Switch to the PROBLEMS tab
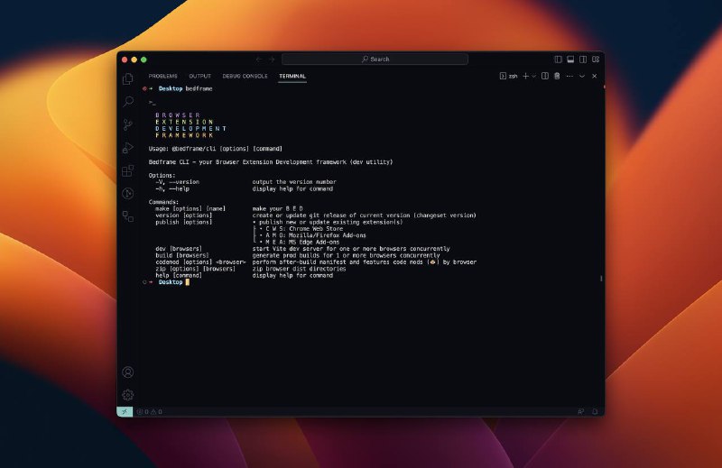 click(x=163, y=76)
